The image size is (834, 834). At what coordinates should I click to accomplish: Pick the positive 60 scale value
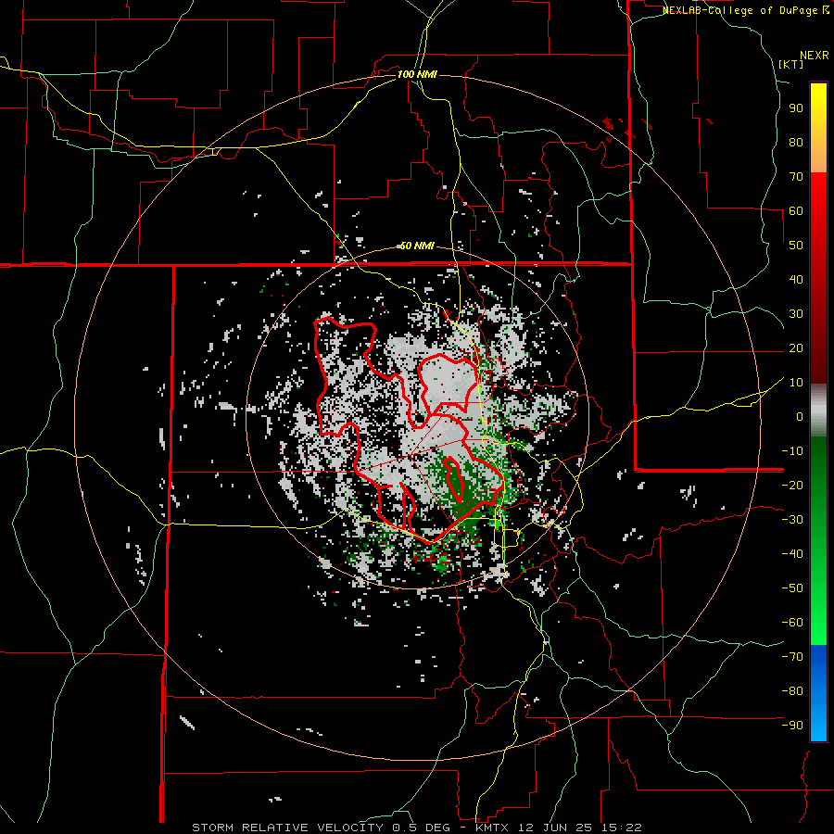tap(796, 210)
